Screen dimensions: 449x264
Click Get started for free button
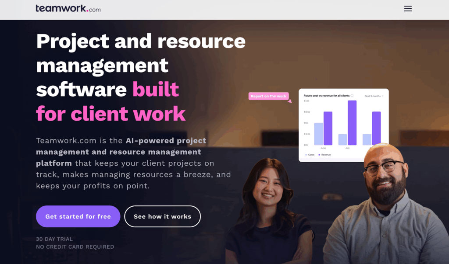coord(78,216)
